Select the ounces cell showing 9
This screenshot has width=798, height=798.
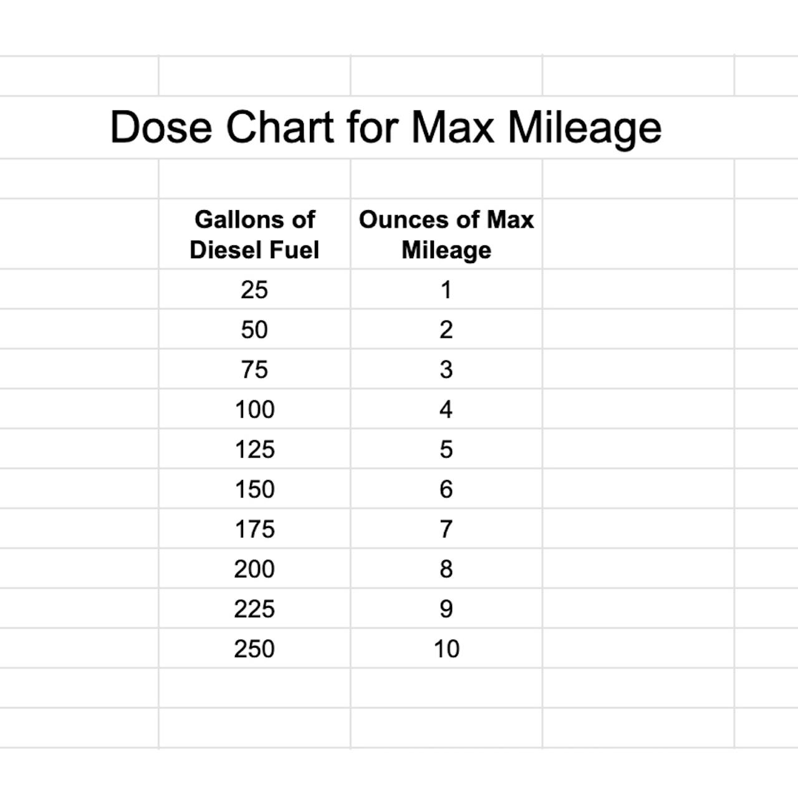[446, 609]
